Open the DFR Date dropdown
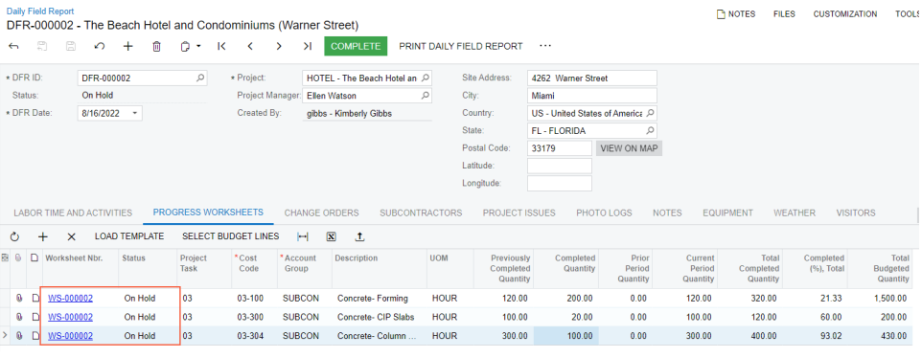Image resolution: width=922 pixels, height=358 pixels. pos(135,113)
